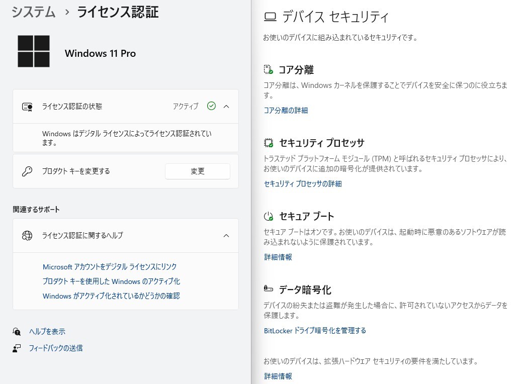Screen dimensions: 527x384
Task: Click the お使いのデバイスに組み込まれているセキュリティです text
Action: click(x=340, y=38)
